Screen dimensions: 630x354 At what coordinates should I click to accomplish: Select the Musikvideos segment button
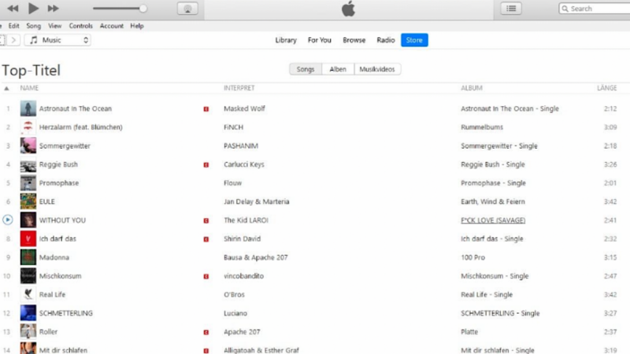[x=377, y=69]
